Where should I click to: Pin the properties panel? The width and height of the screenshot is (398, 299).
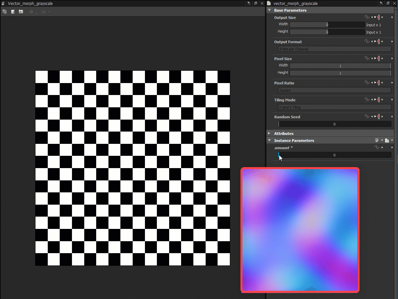pyautogui.click(x=381, y=3)
